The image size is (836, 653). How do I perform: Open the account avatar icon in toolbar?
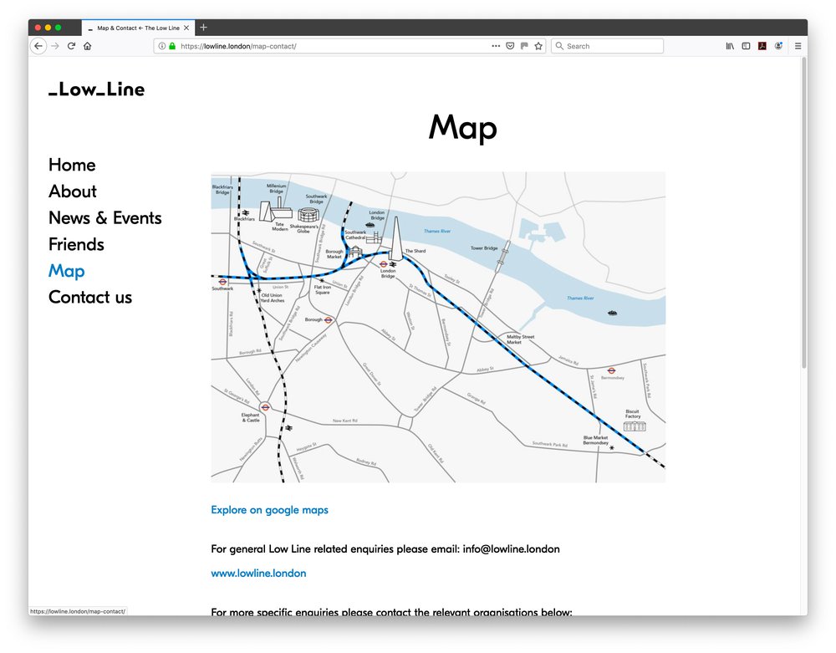tap(778, 46)
